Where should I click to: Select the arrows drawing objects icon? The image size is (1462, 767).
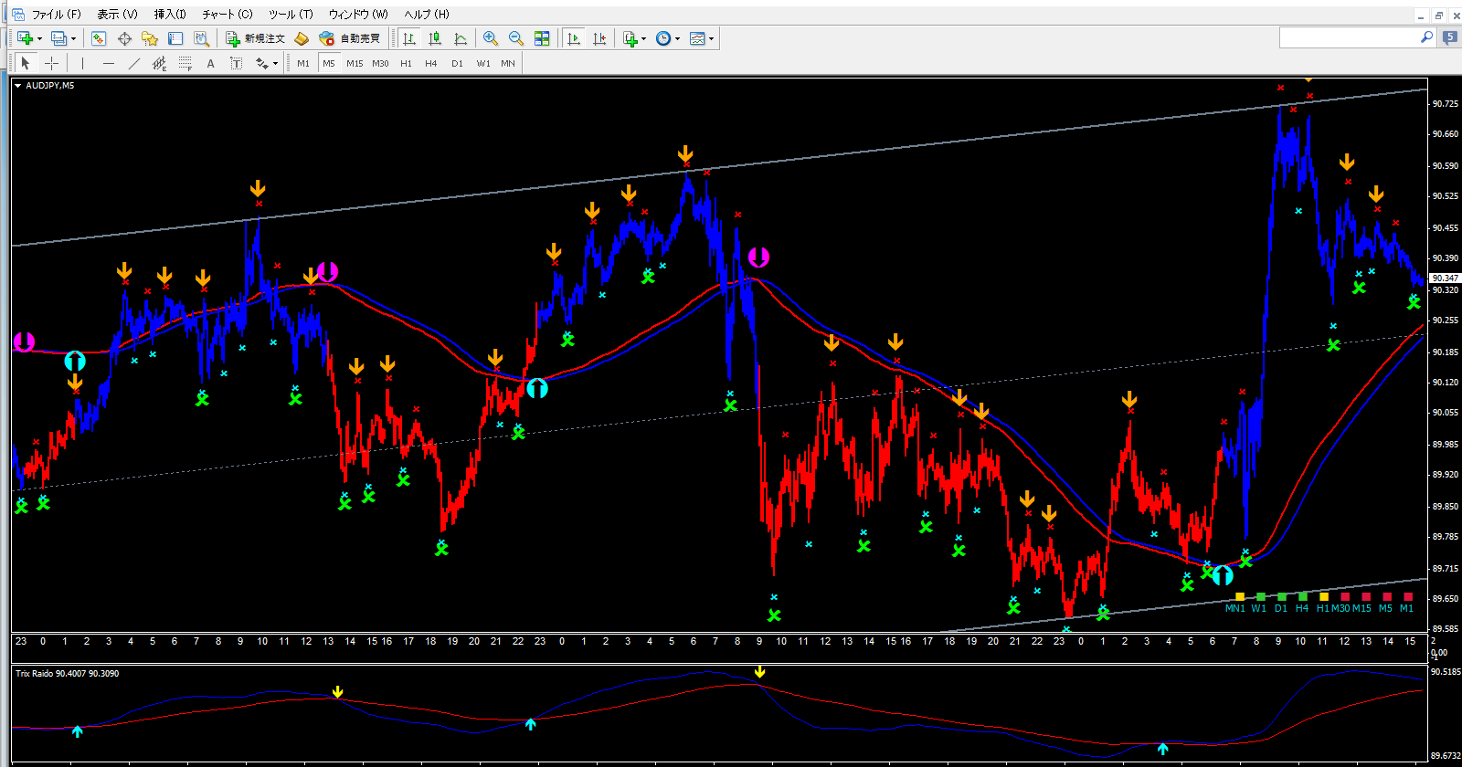261,63
